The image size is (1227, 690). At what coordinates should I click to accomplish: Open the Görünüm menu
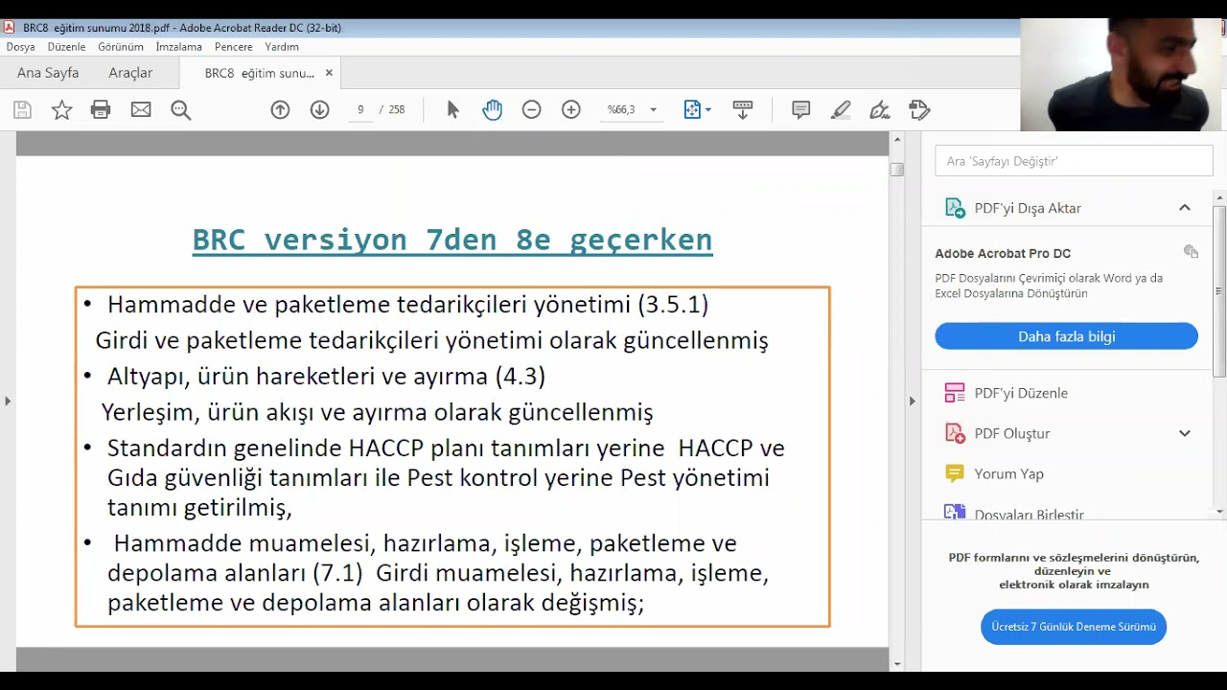click(121, 47)
